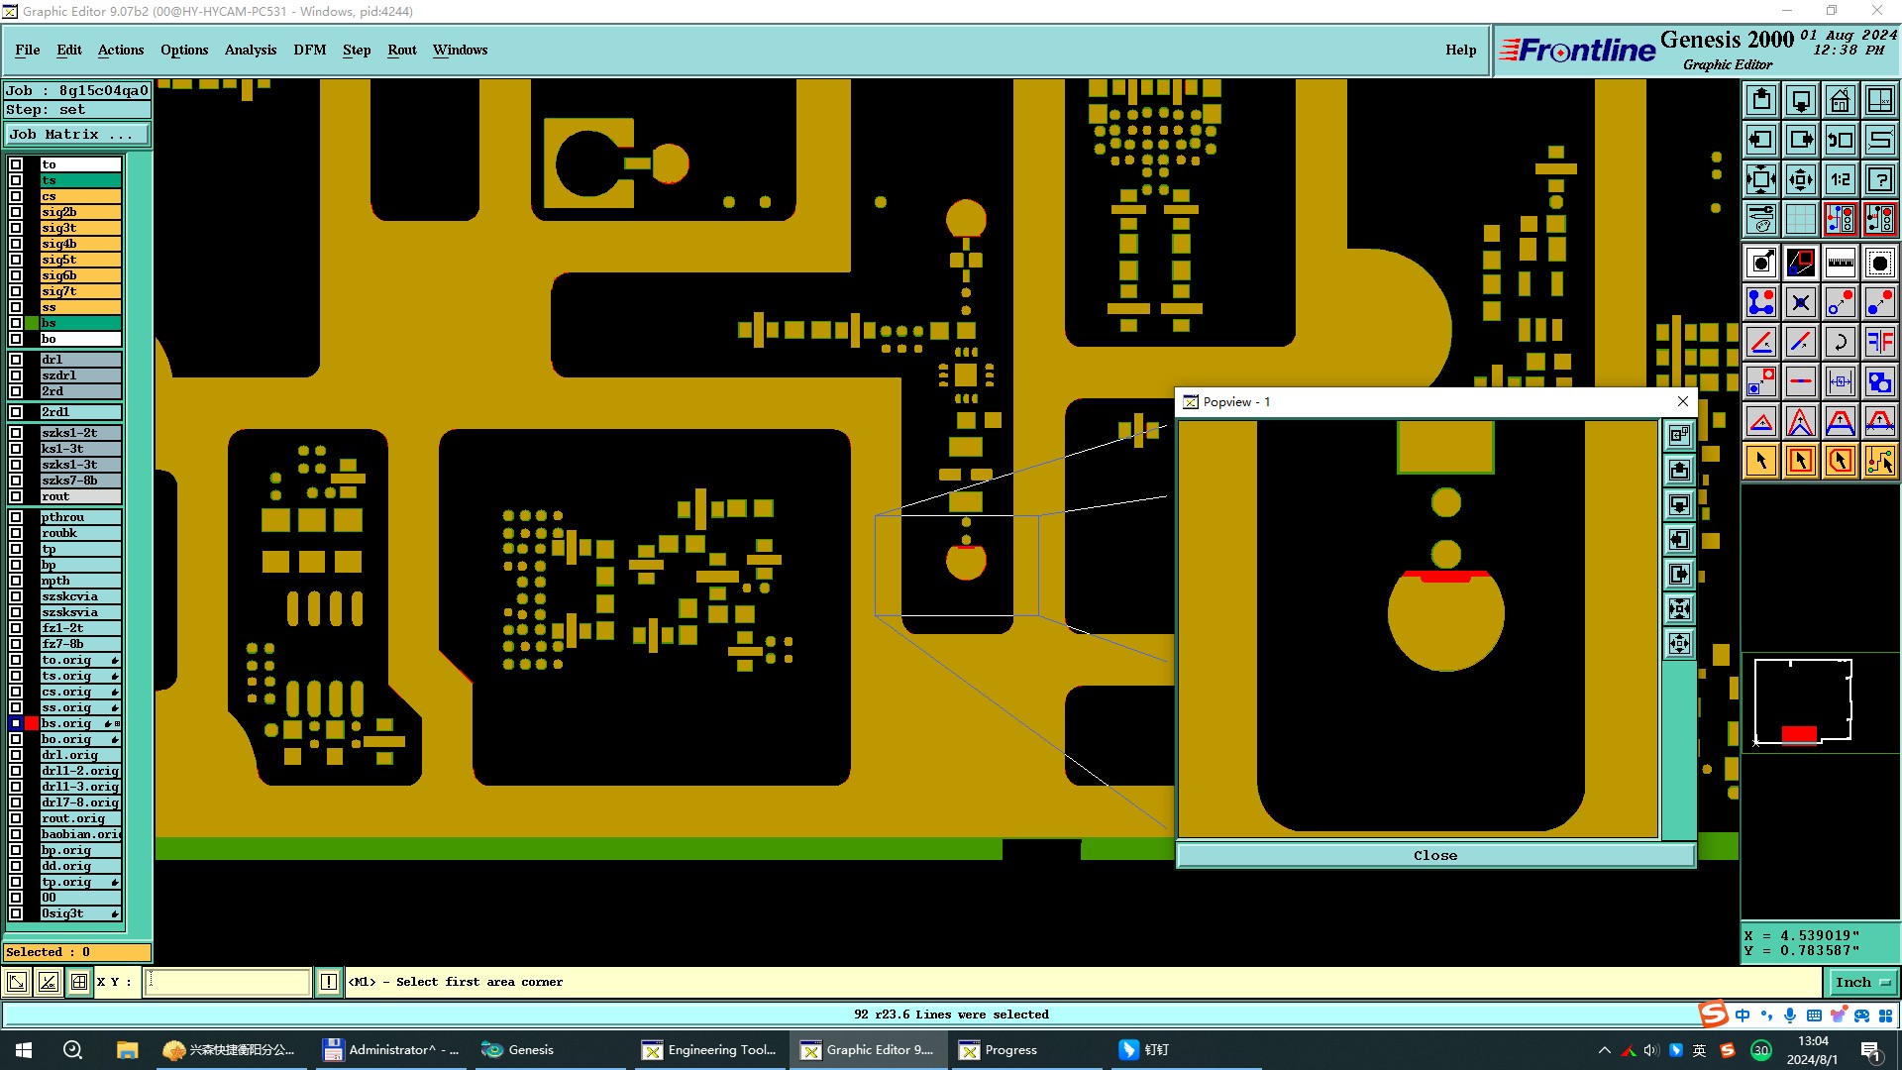Open the Actions menu
The image size is (1902, 1070).
click(121, 50)
